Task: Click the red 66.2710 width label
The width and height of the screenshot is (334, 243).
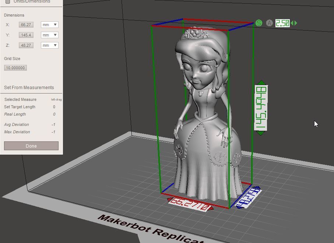Action: pyautogui.click(x=191, y=204)
